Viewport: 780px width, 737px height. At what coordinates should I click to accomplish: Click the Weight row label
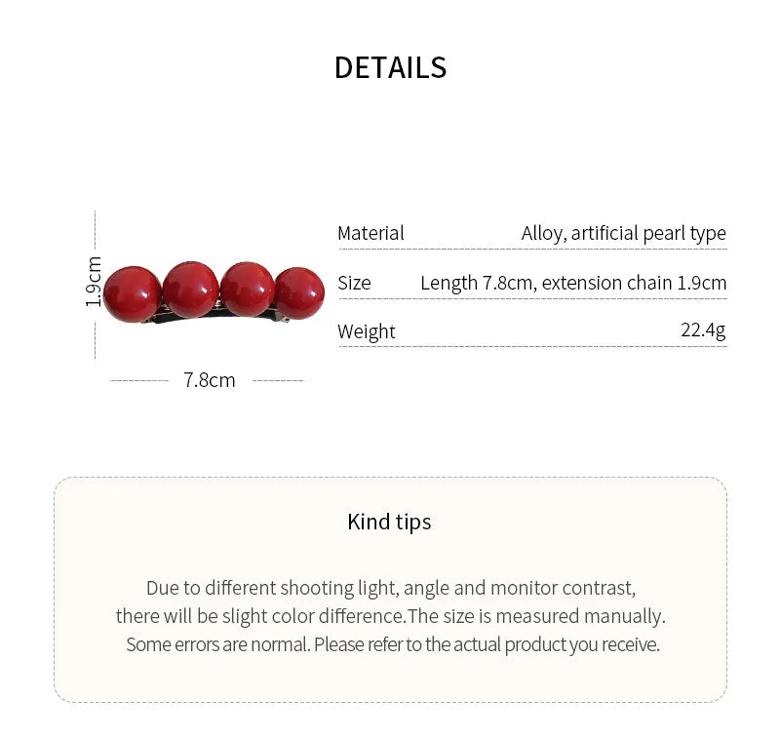367,331
